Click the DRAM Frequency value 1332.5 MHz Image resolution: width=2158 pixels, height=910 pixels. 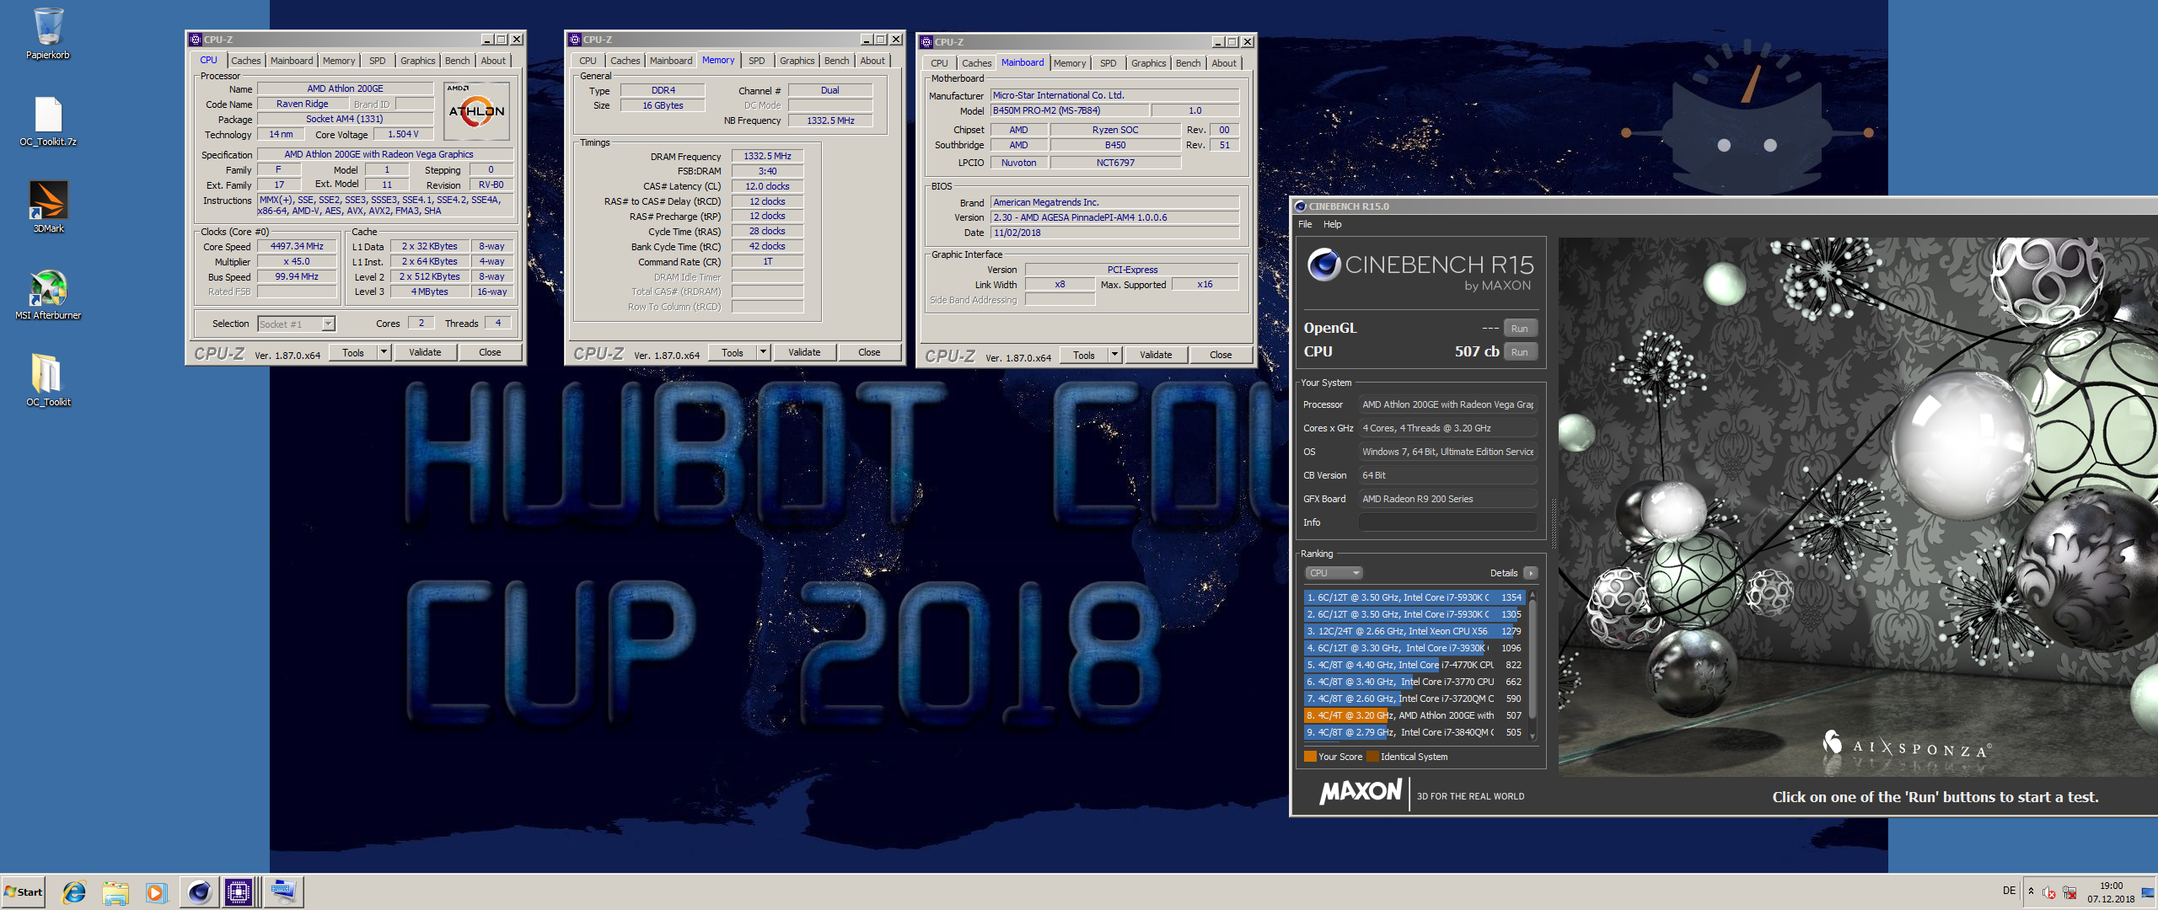tap(767, 156)
